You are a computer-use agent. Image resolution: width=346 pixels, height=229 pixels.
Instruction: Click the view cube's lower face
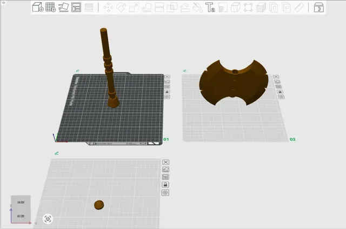pyautogui.click(x=21, y=216)
